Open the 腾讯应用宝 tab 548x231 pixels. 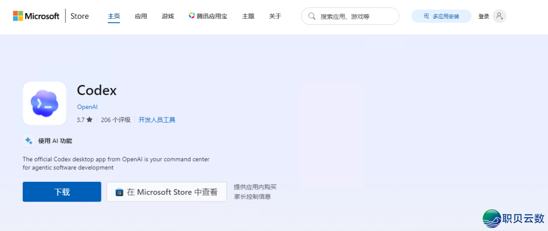click(x=208, y=16)
